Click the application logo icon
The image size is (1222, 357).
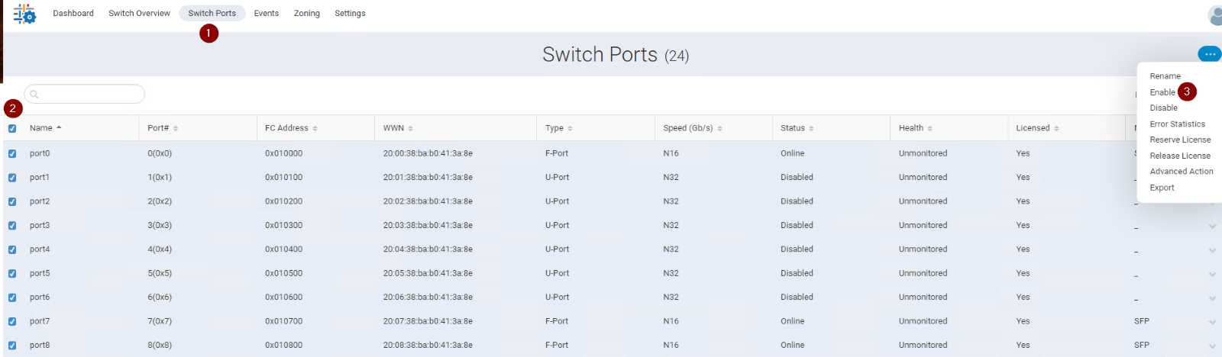(x=24, y=14)
